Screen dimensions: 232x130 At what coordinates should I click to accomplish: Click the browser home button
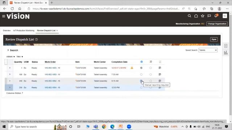20,9
